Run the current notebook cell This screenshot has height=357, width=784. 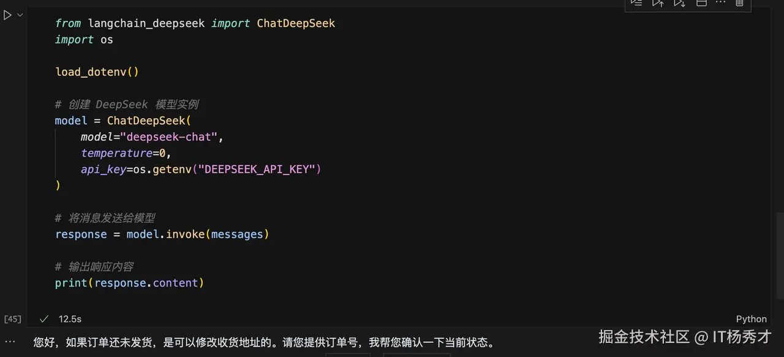[x=7, y=15]
